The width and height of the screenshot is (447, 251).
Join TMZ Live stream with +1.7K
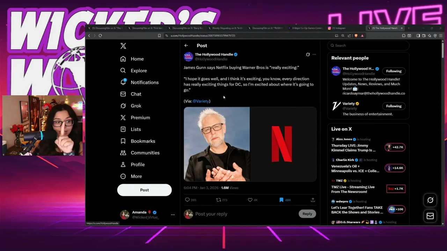point(396,189)
